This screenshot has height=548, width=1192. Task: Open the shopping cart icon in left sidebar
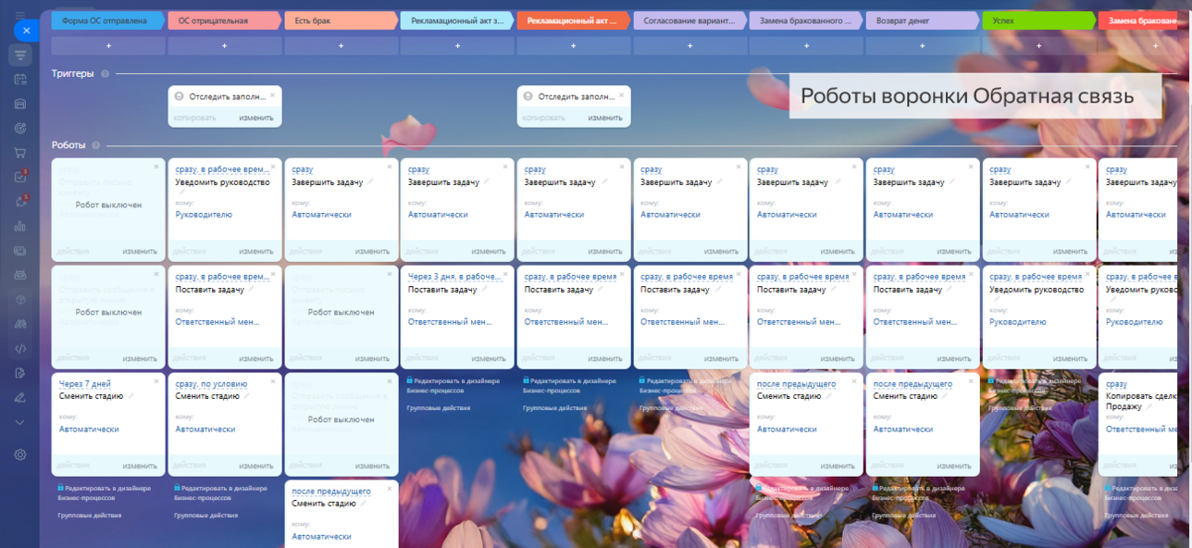click(20, 153)
